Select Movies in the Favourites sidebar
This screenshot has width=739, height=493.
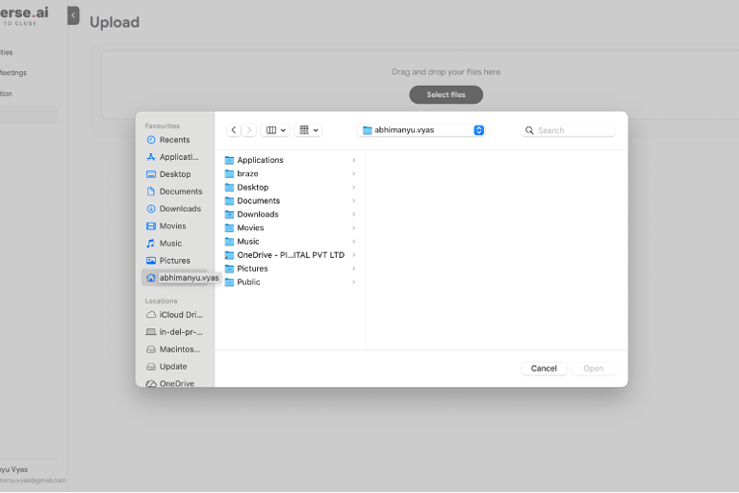click(174, 226)
